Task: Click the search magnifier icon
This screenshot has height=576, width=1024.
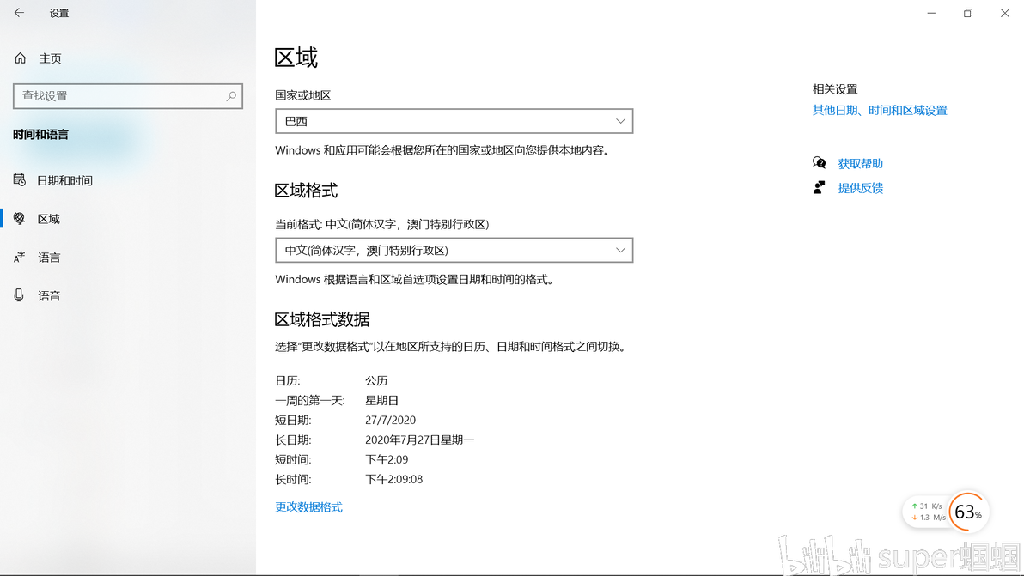Action: click(x=231, y=96)
